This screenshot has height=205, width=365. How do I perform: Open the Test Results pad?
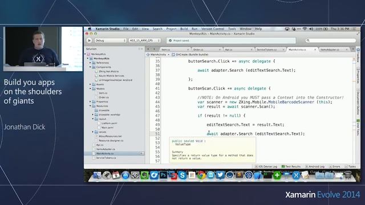(x=291, y=166)
